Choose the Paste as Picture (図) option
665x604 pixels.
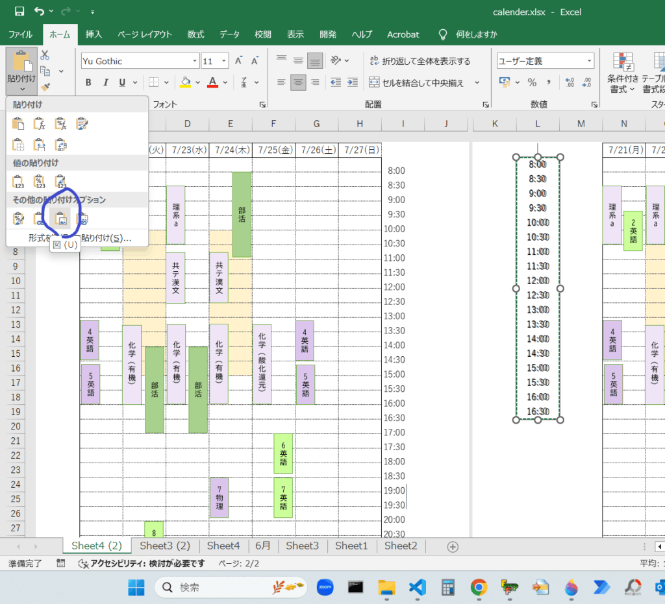pos(60,218)
